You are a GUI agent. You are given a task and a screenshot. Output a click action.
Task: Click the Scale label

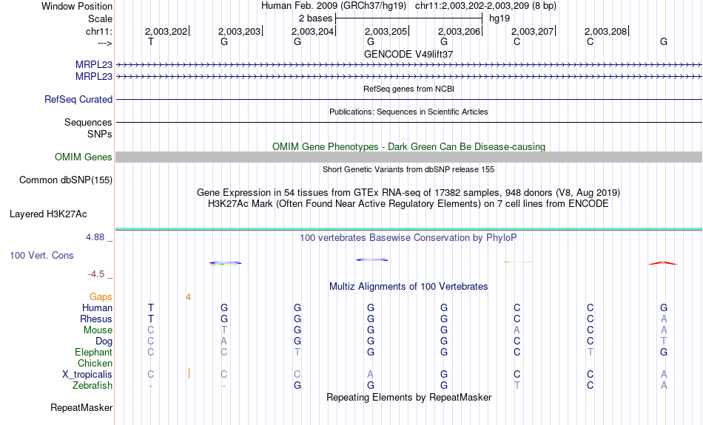(x=100, y=18)
